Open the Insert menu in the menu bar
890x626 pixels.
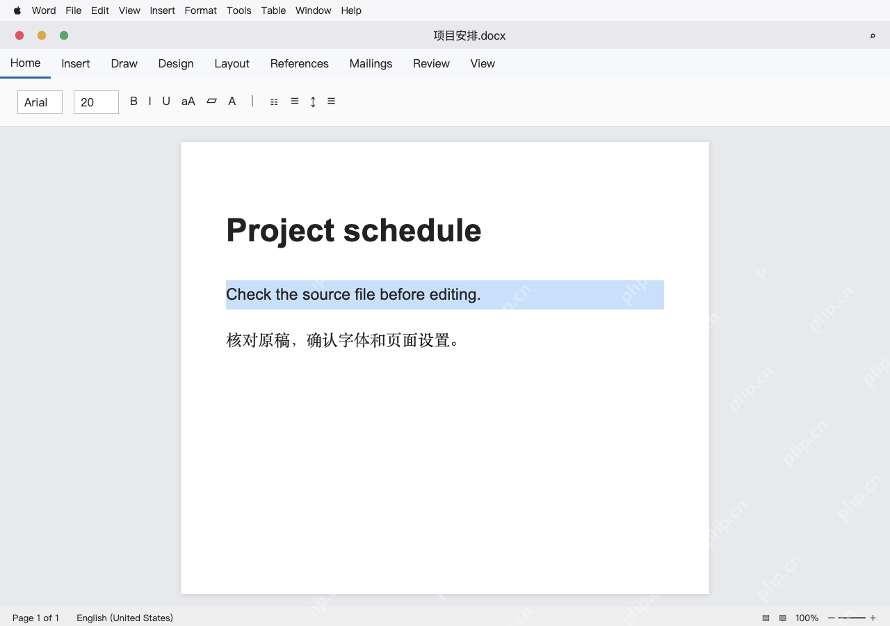pos(163,10)
